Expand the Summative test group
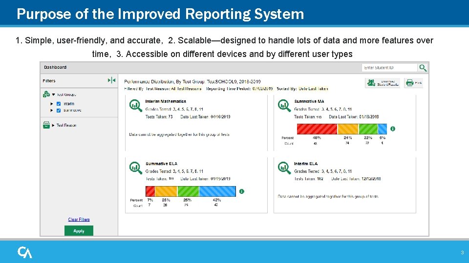The height and width of the screenshot is (263, 469). [52, 111]
